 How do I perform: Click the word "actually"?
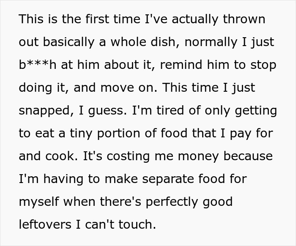click(186, 19)
